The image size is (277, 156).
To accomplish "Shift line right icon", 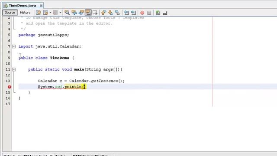I will click(134, 13).
